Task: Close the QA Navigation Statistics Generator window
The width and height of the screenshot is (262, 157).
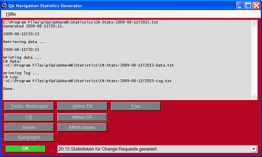Action: [256, 6]
